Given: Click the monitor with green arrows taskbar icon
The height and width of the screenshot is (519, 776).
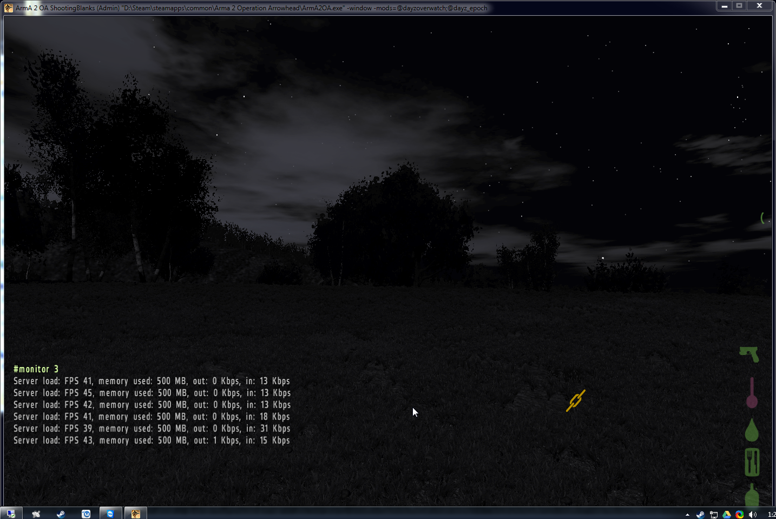Looking at the screenshot, I should [x=11, y=514].
